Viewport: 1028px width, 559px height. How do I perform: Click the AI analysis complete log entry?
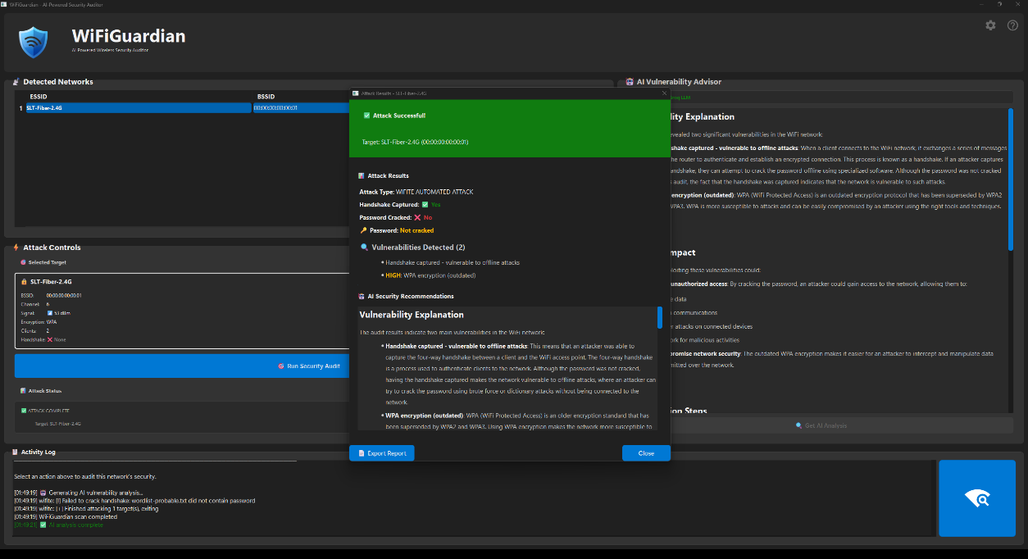click(x=59, y=525)
